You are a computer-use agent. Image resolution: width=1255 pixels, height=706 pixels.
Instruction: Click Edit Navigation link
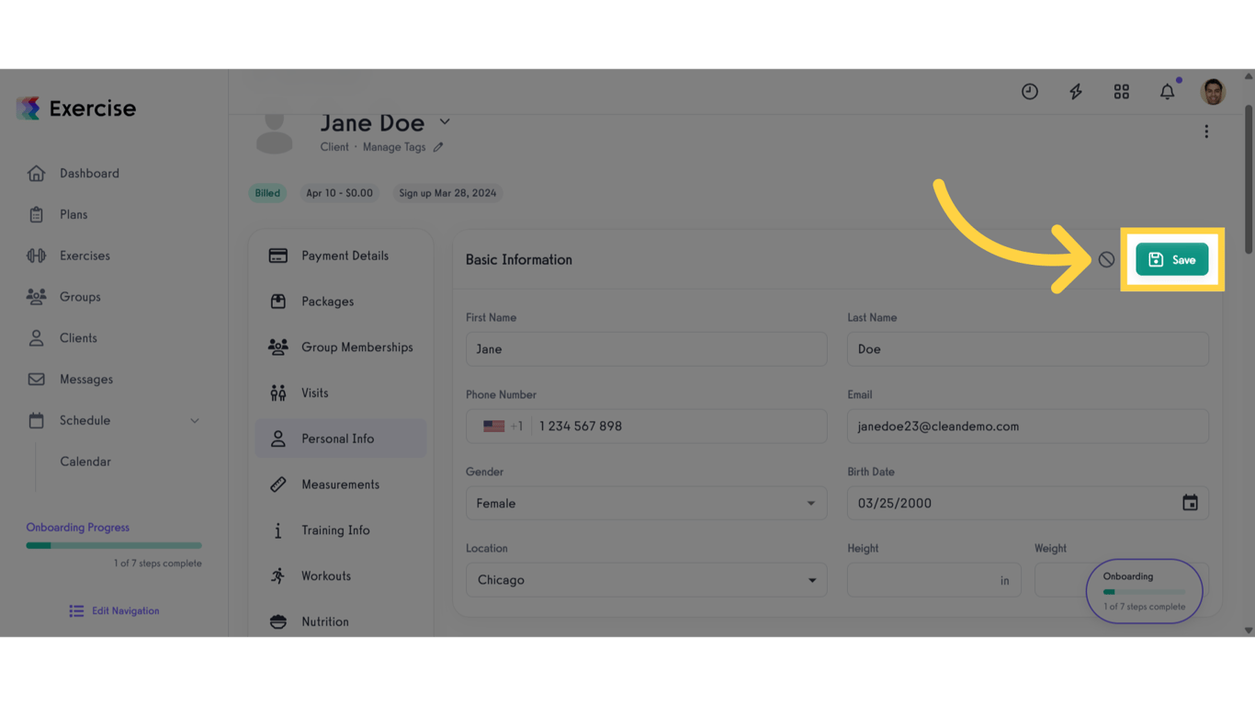[x=114, y=611]
